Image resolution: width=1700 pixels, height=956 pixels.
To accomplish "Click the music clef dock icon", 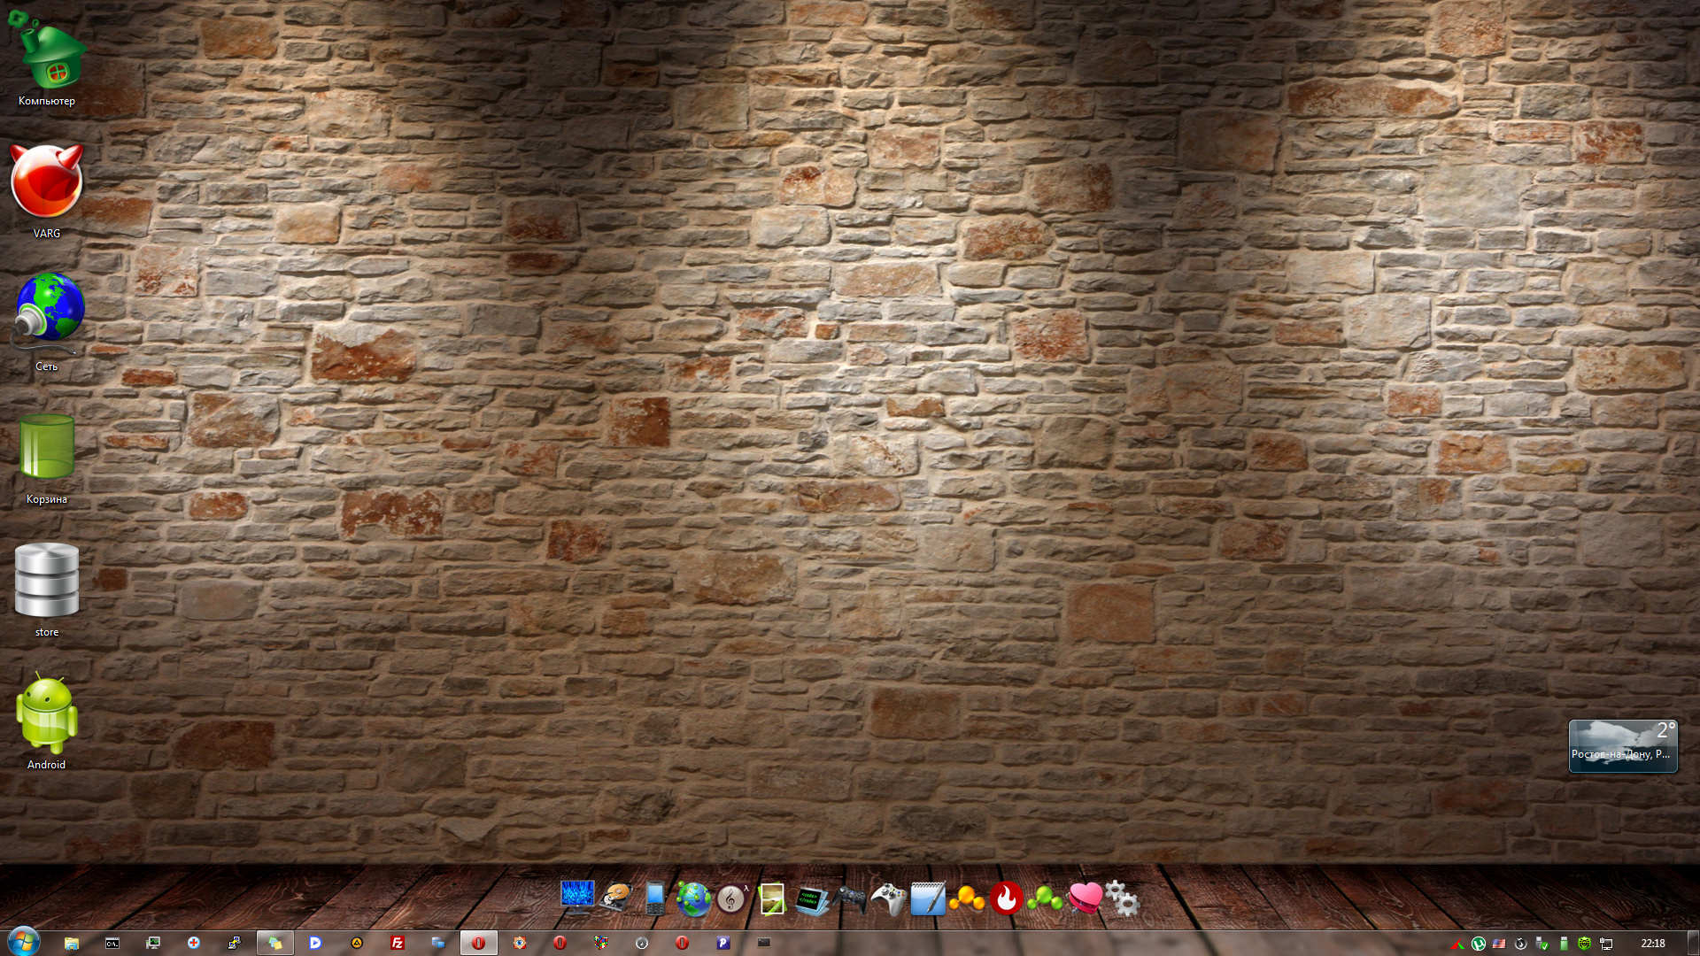I will tap(731, 899).
